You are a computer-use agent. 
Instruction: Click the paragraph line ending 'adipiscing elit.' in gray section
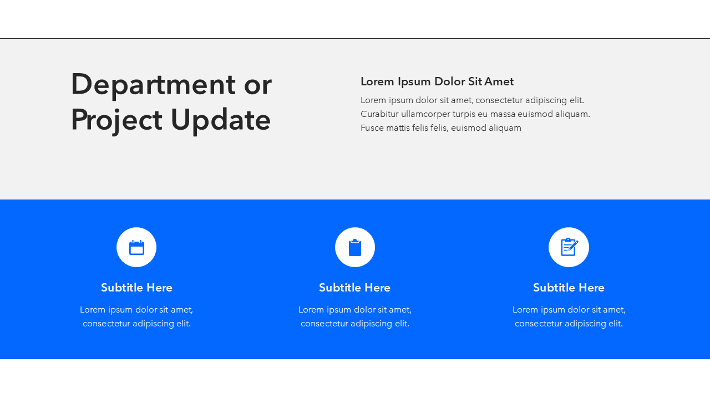point(472,100)
